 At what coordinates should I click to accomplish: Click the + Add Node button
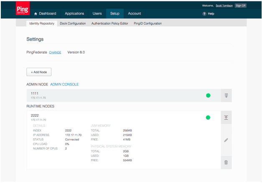[39, 72]
